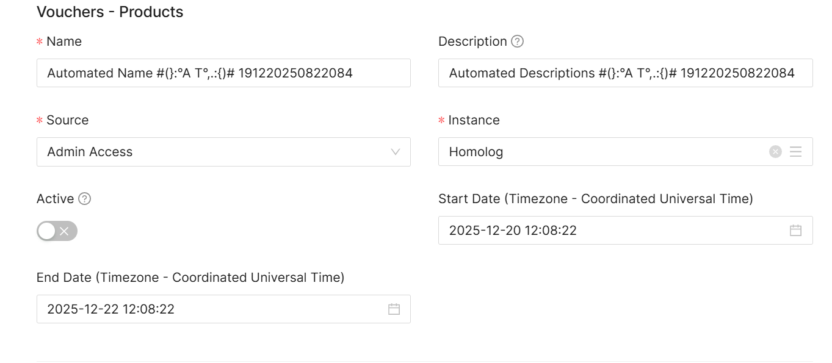Click the Description help question-mark icon
This screenshot has width=832, height=363.
(518, 41)
